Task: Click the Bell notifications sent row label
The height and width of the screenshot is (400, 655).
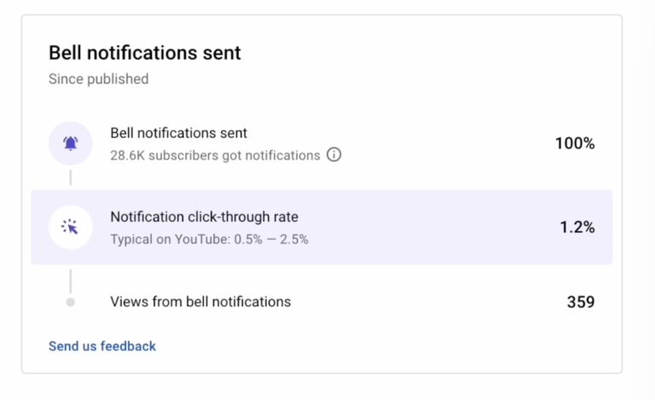Action: (x=179, y=133)
